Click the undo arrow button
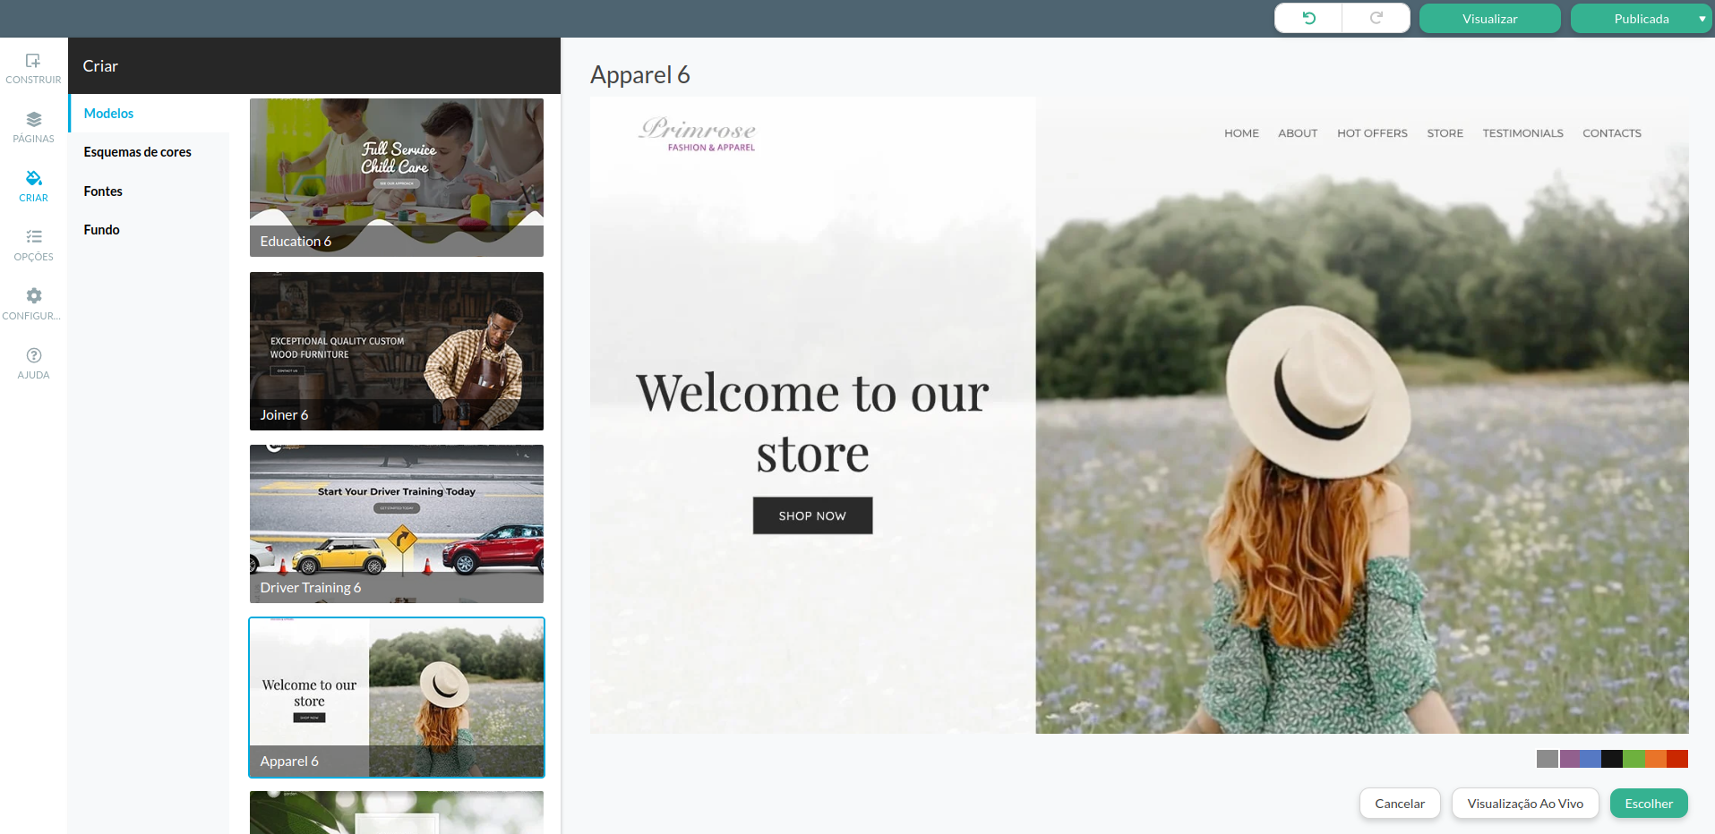The image size is (1715, 834). pos(1308,19)
